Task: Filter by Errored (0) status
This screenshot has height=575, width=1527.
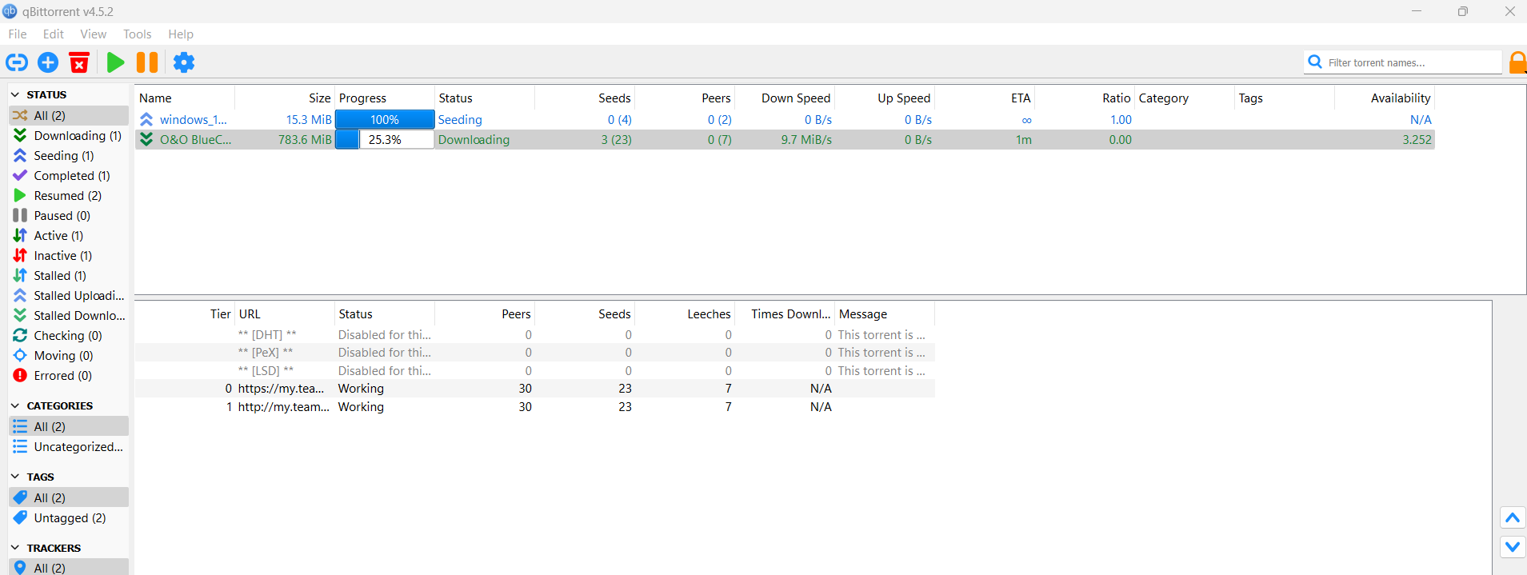Action: tap(69, 375)
